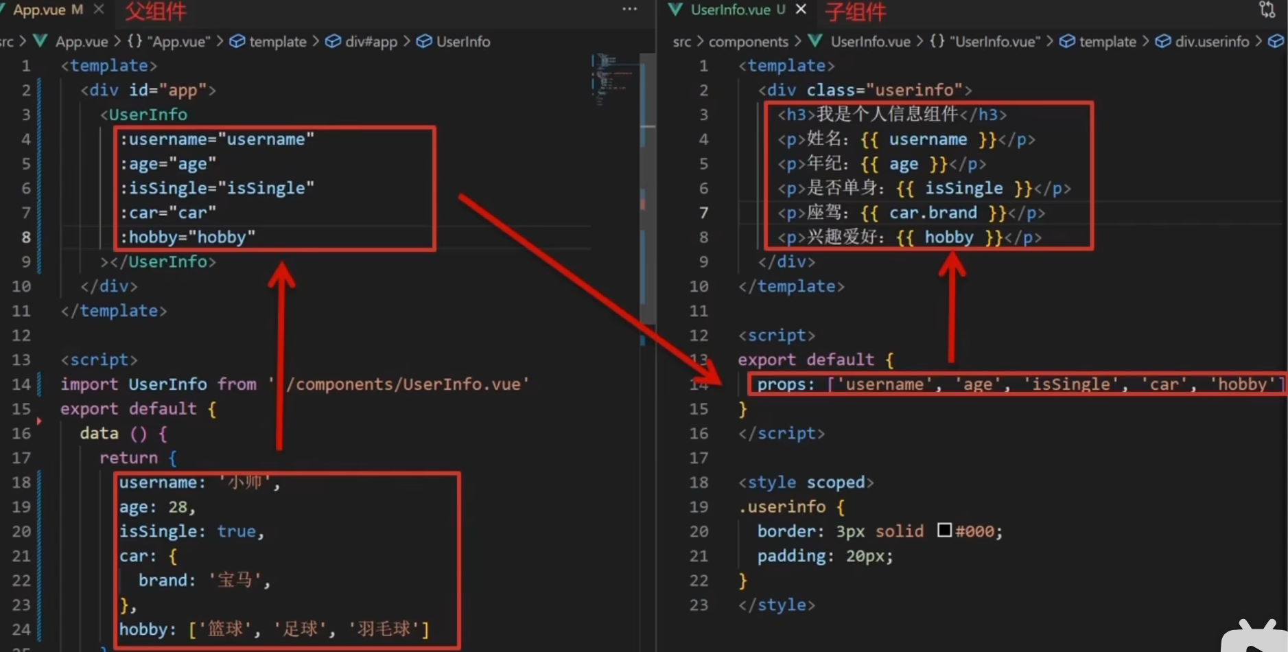This screenshot has height=652, width=1288.
Task: Click the 是否单身 {{ isSingle }} line
Action: point(924,188)
